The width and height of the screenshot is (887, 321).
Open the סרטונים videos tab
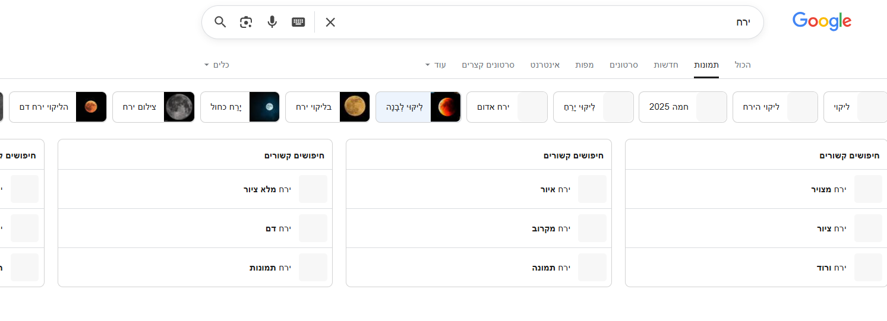coord(624,65)
